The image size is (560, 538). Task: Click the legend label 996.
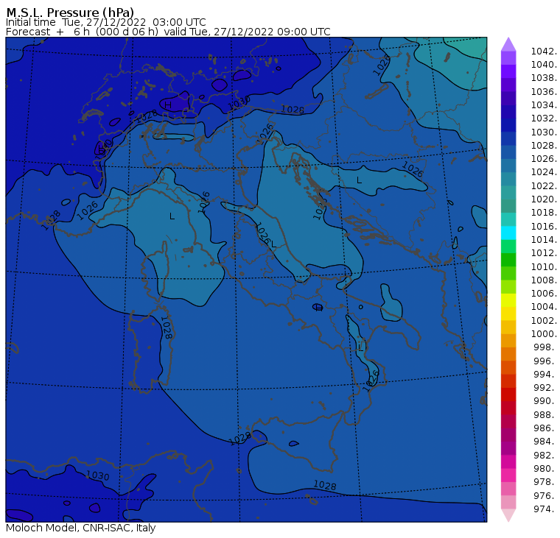pos(545,361)
